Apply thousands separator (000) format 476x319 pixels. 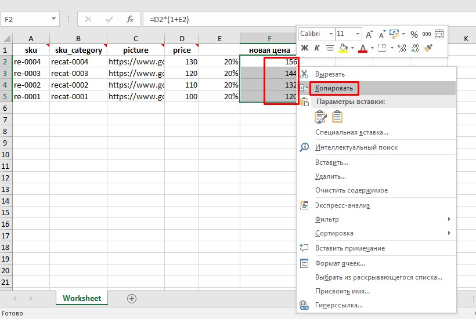click(x=427, y=34)
